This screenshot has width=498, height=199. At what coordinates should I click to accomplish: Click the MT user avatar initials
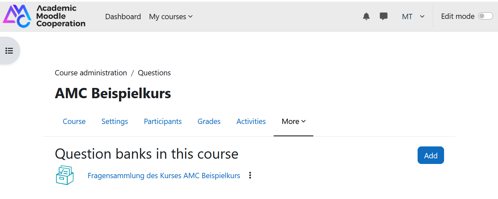(407, 17)
